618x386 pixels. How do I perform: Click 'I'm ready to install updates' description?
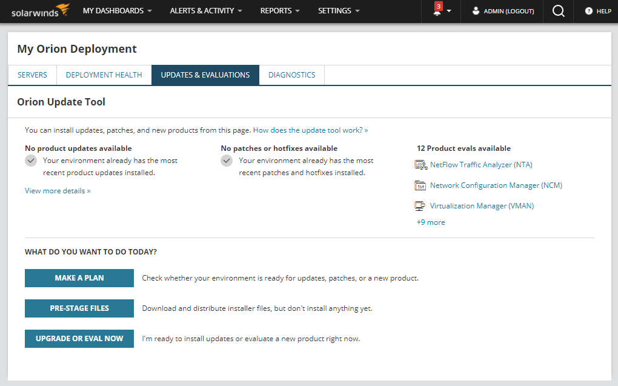tap(251, 339)
